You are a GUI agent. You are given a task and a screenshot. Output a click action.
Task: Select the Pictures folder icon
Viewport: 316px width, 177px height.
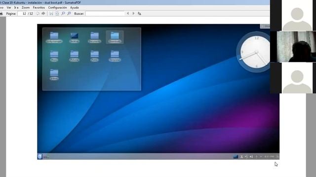(x=75, y=56)
